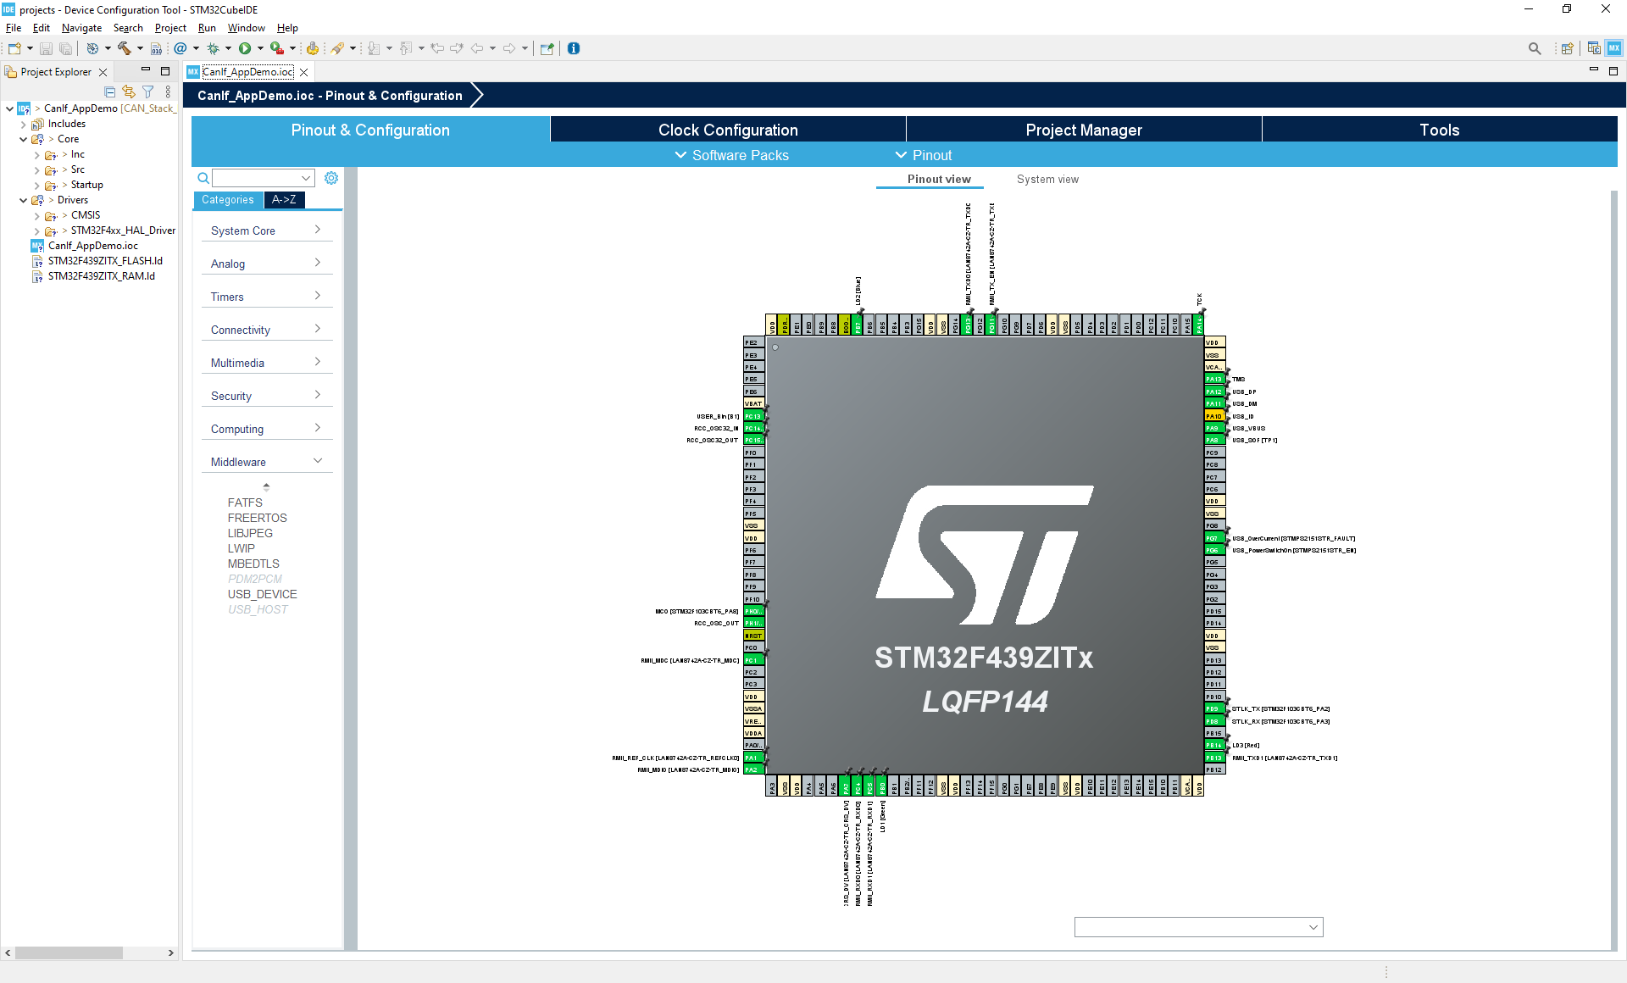This screenshot has width=1627, height=983.
Task: Select LWIP middleware
Action: tap(241, 548)
